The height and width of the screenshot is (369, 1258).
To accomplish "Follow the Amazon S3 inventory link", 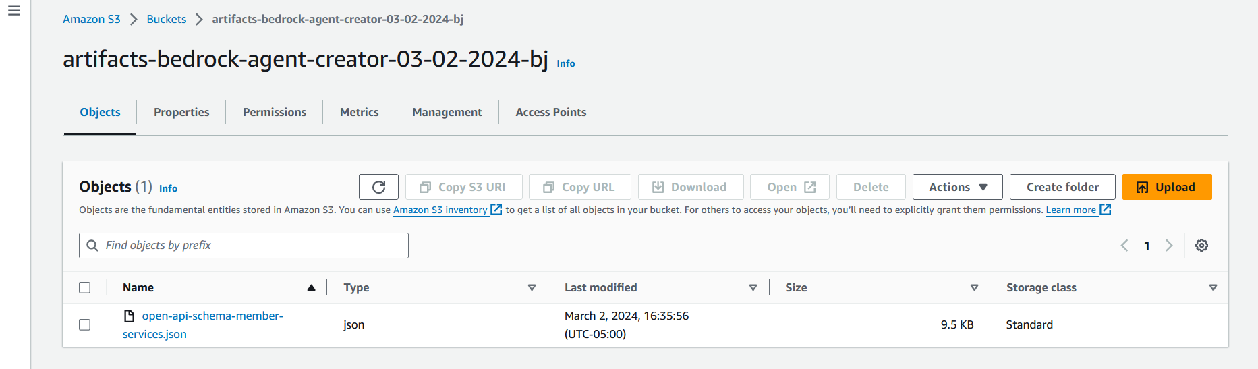I will [x=440, y=210].
